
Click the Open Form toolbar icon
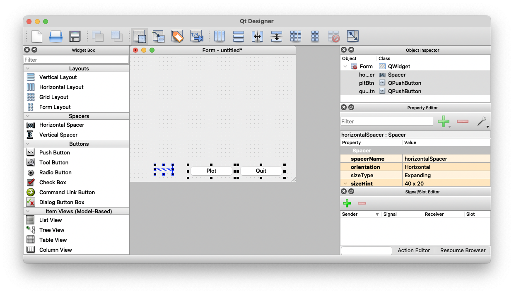(56, 36)
